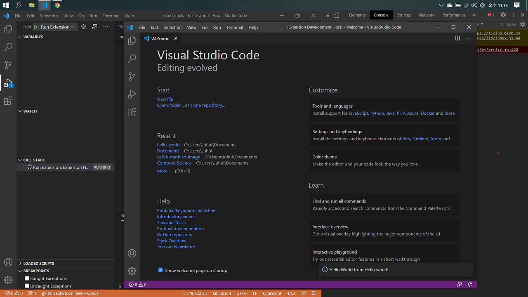Click Ln 19, Col 25 in the status bar
The width and height of the screenshot is (528, 297).
(x=195, y=293)
